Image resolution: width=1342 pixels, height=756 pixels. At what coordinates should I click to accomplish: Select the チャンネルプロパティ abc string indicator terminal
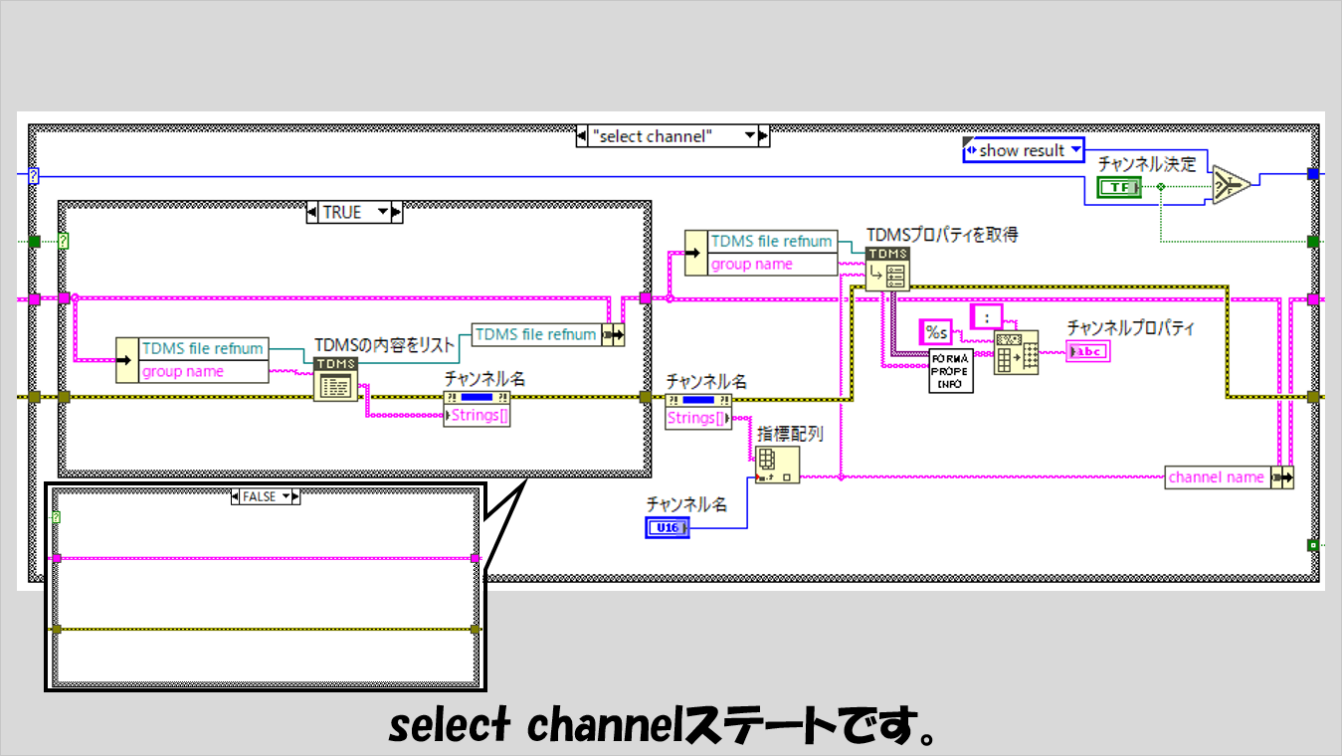1087,350
